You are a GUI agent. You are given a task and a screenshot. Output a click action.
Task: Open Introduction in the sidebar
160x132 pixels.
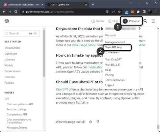12,48
